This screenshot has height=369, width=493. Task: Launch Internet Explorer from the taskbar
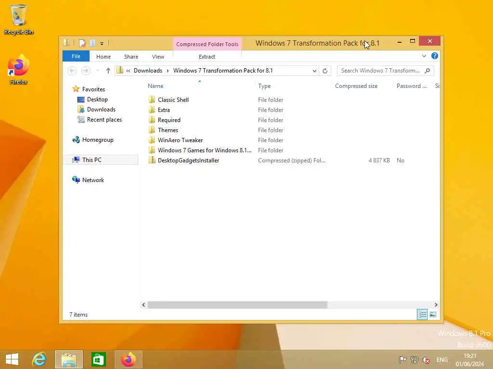[x=39, y=359]
